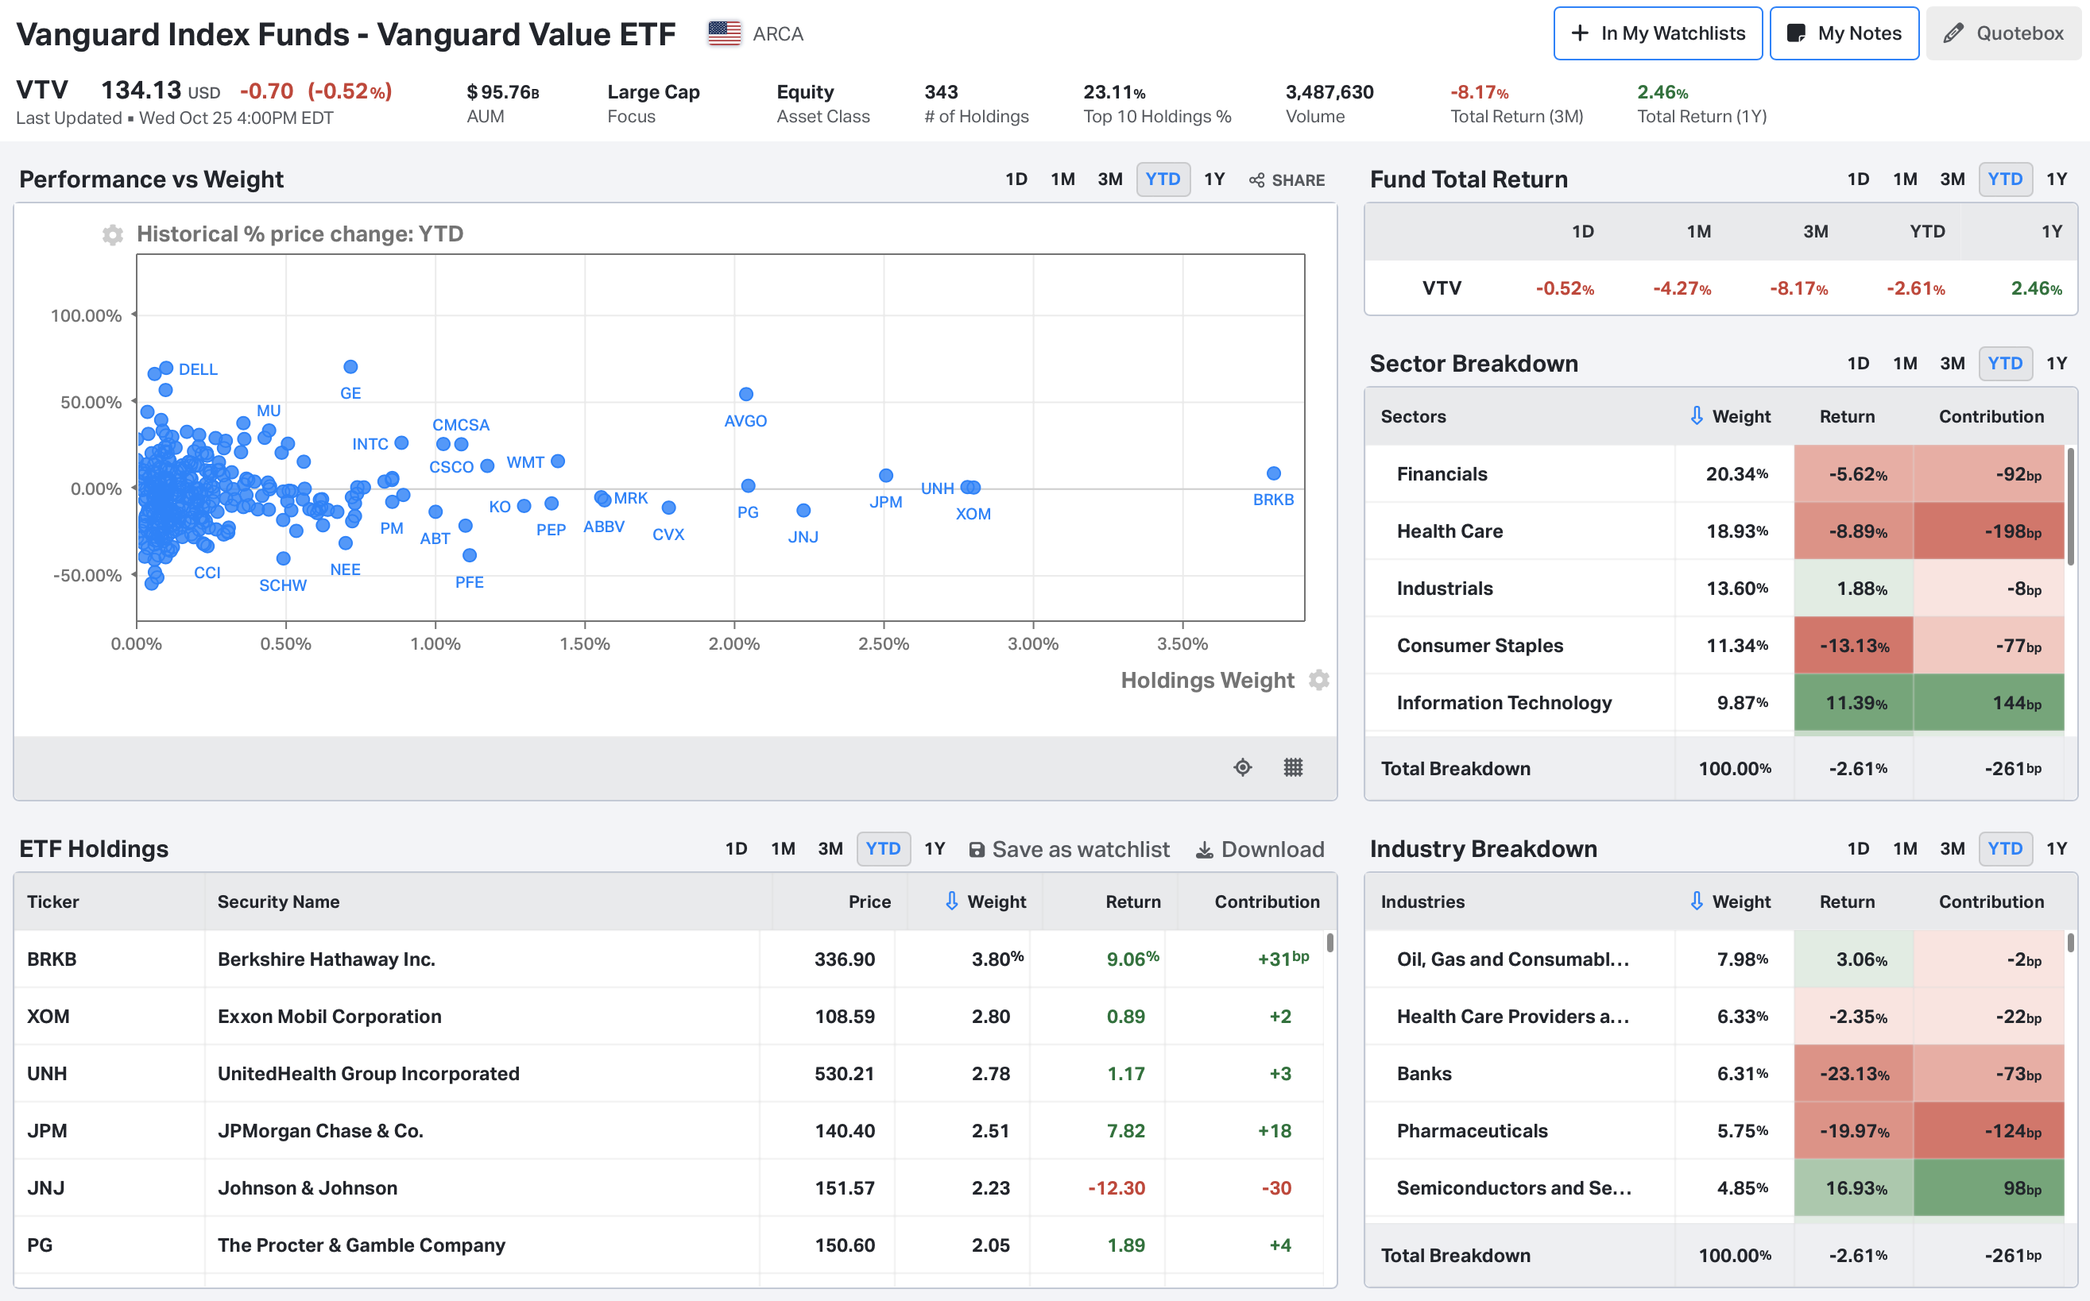
Task: Click the GE data point on the chart
Action: pyautogui.click(x=350, y=367)
